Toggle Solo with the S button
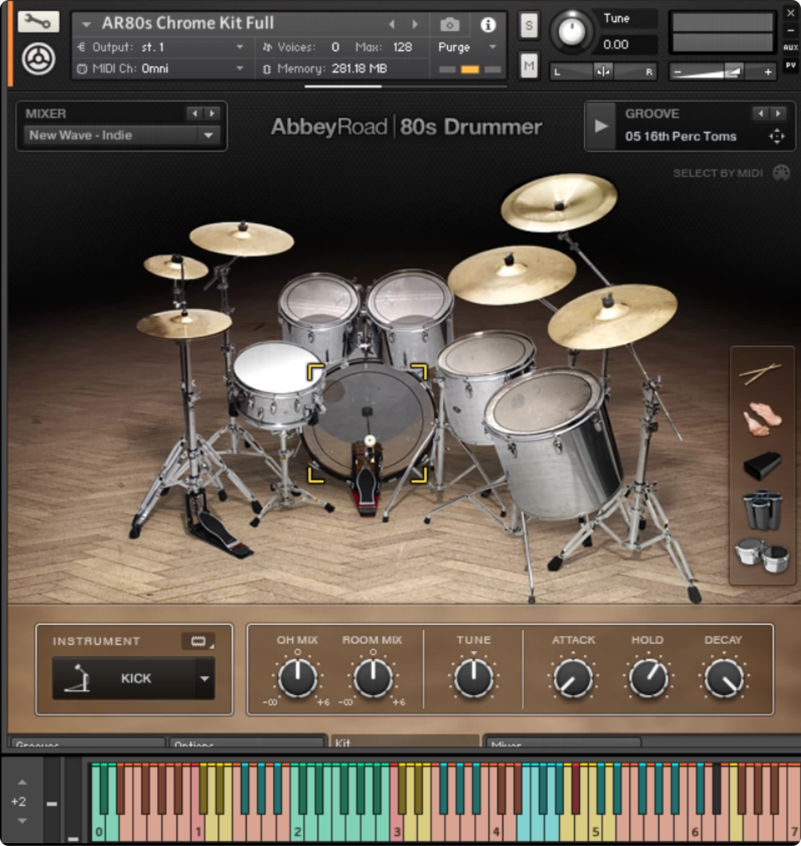801x846 pixels. [x=529, y=26]
